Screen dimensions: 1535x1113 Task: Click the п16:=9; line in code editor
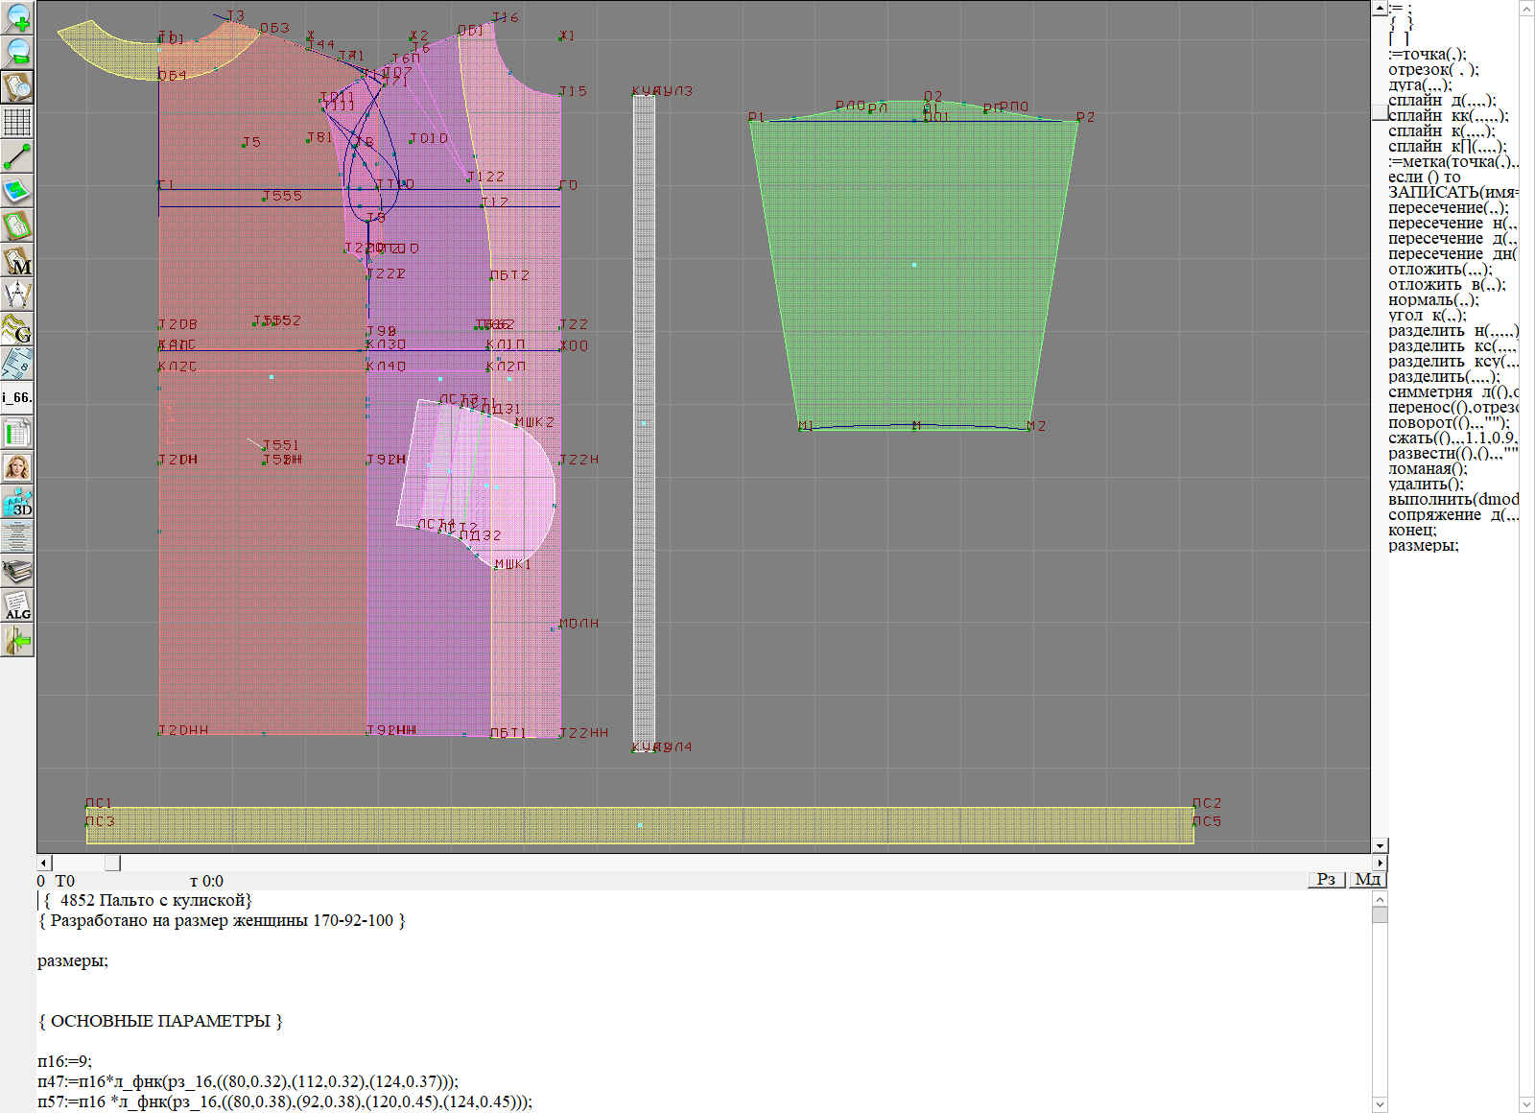tap(64, 1061)
